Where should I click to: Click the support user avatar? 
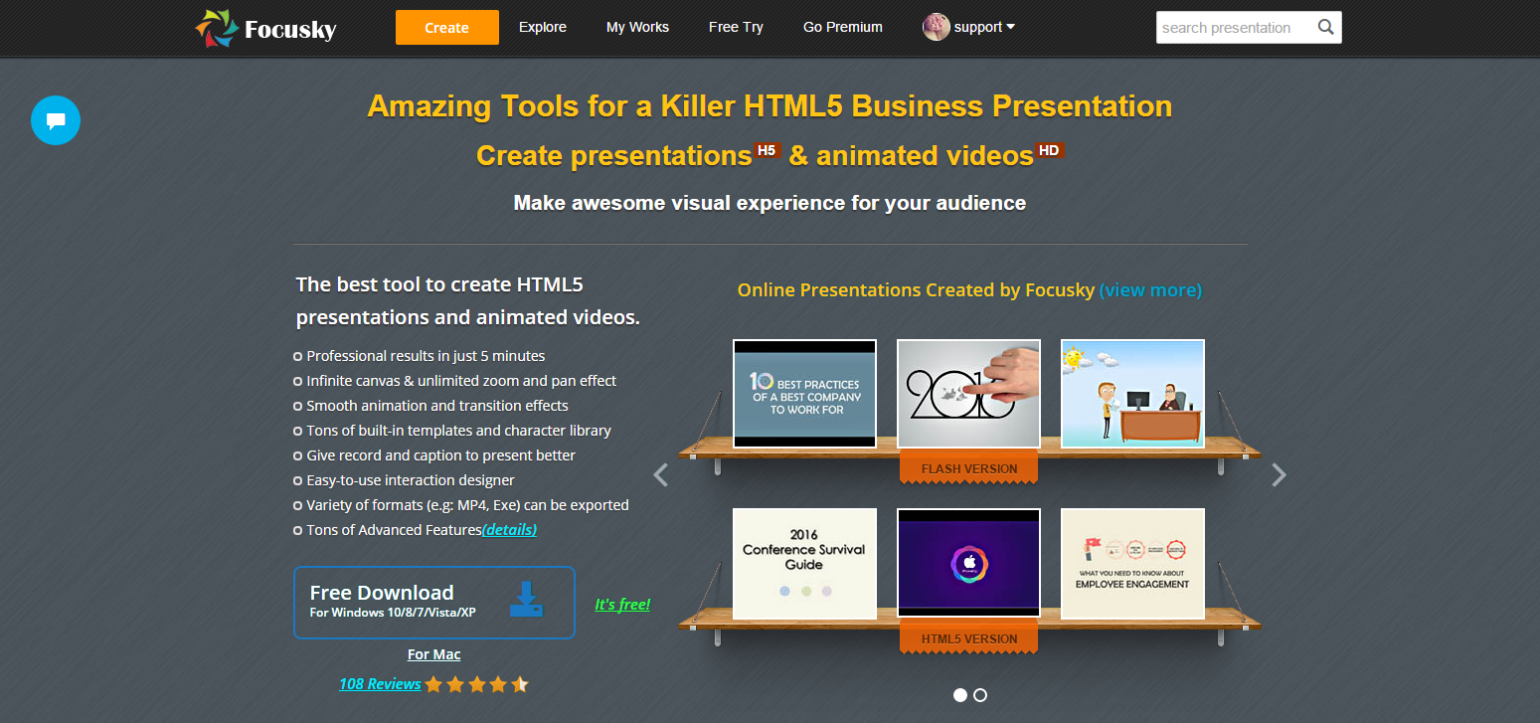click(936, 27)
